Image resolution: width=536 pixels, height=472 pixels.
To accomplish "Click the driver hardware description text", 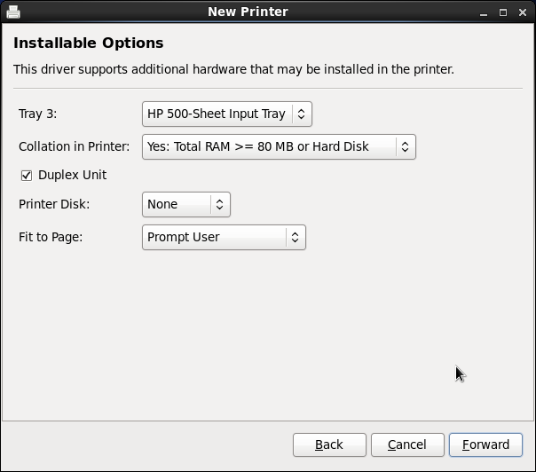I will pyautogui.click(x=233, y=68).
